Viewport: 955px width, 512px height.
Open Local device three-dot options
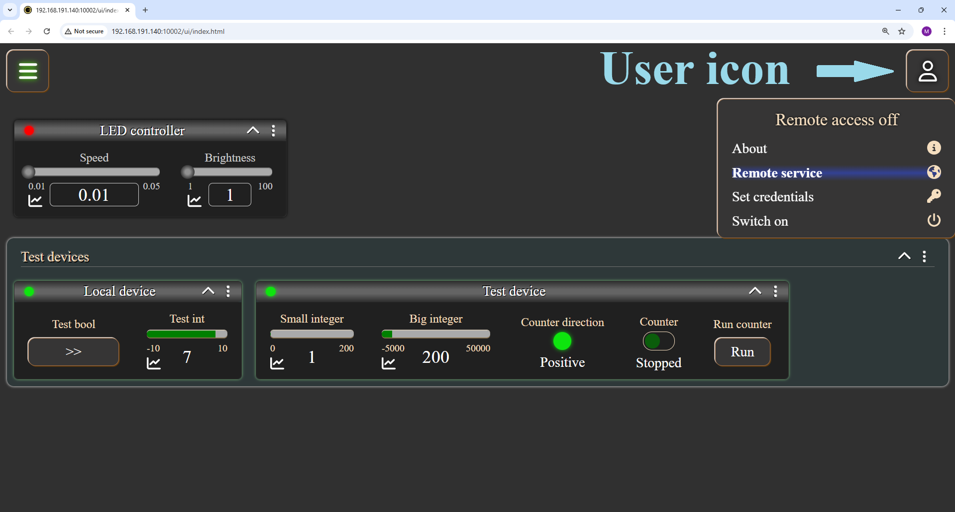(228, 291)
